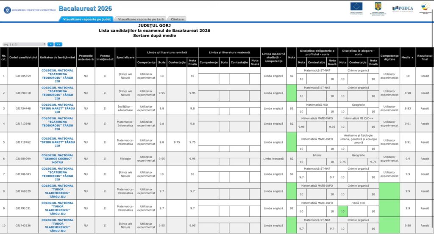Screen dimensions: 434x234
Task: Click the 'Limba și literatura maternă' header
Action: coord(229,52)
